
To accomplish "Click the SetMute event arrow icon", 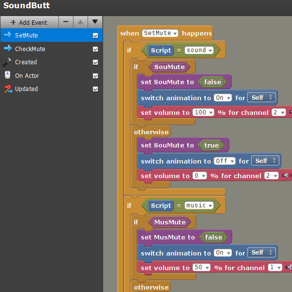I will coord(7,35).
